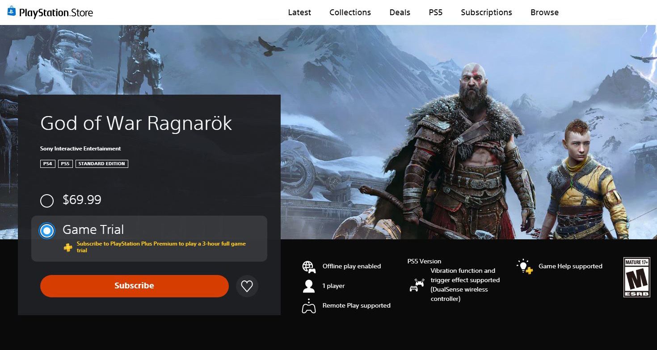Click the STANDARD EDITION tag
Image resolution: width=657 pixels, height=350 pixels.
click(x=102, y=164)
